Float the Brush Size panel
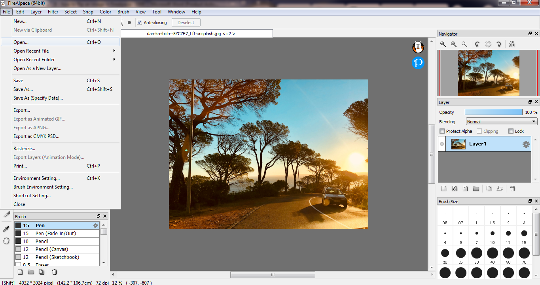The width and height of the screenshot is (540, 285). click(530, 201)
